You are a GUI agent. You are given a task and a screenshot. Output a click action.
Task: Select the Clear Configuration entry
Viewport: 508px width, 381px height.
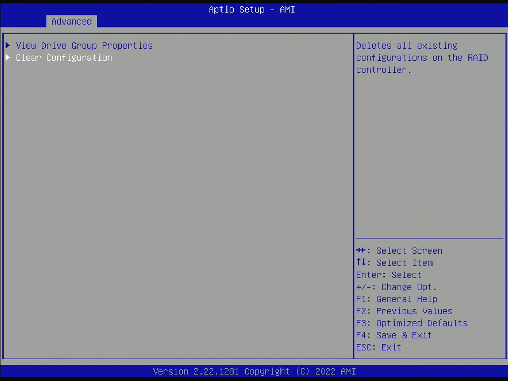click(x=64, y=58)
